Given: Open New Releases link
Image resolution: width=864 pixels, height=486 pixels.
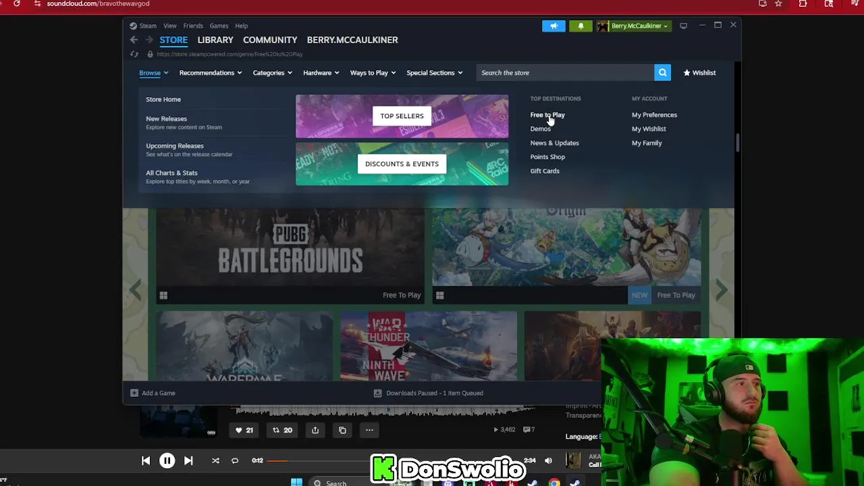Looking at the screenshot, I should point(166,119).
